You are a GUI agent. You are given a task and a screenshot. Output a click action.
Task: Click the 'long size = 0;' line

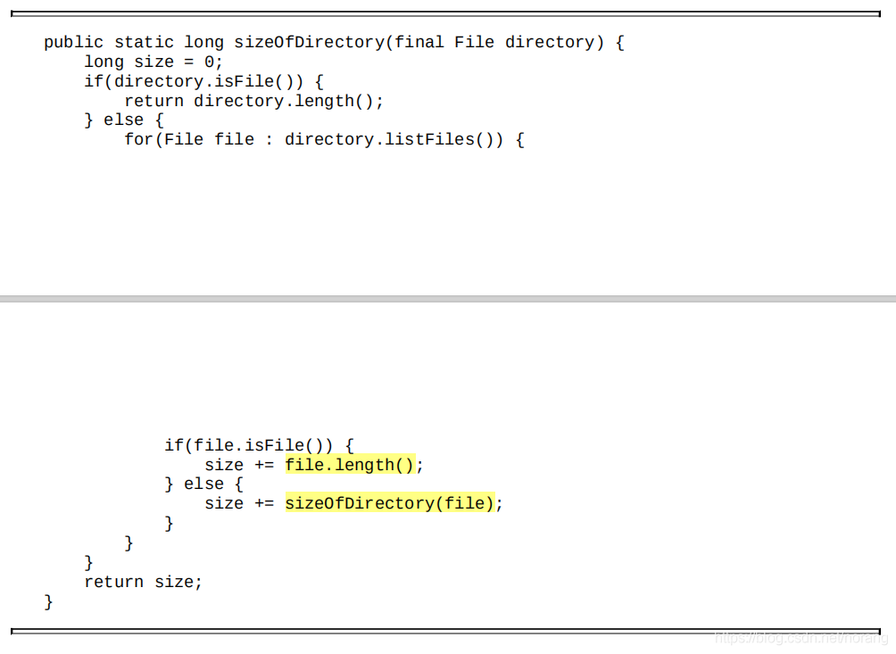[153, 62]
